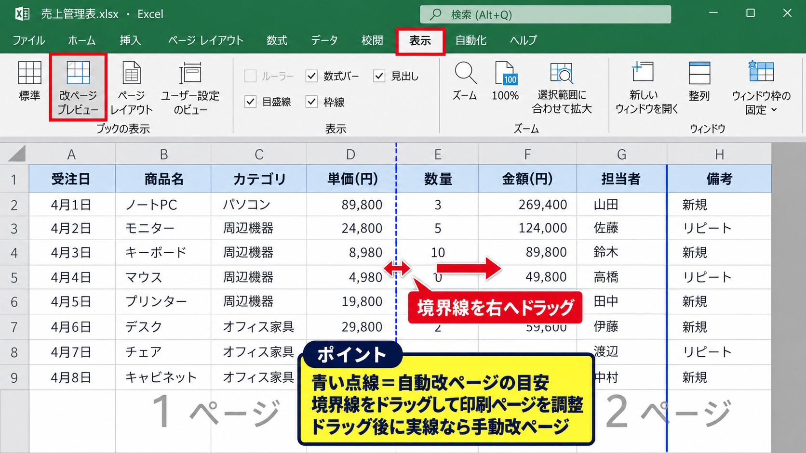Click cell パソコン
The height and width of the screenshot is (453, 806).
(x=259, y=205)
